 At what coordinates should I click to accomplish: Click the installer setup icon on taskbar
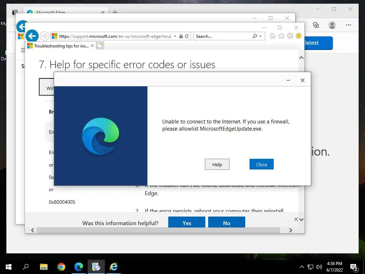tap(96, 267)
